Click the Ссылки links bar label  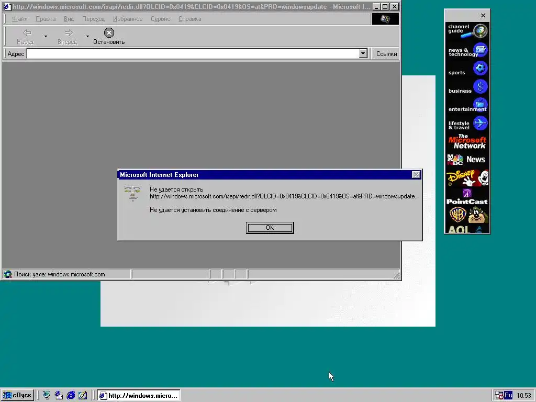tap(387, 54)
